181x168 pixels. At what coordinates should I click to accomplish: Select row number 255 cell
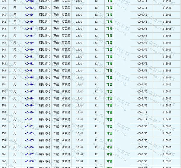tap(4, 113)
